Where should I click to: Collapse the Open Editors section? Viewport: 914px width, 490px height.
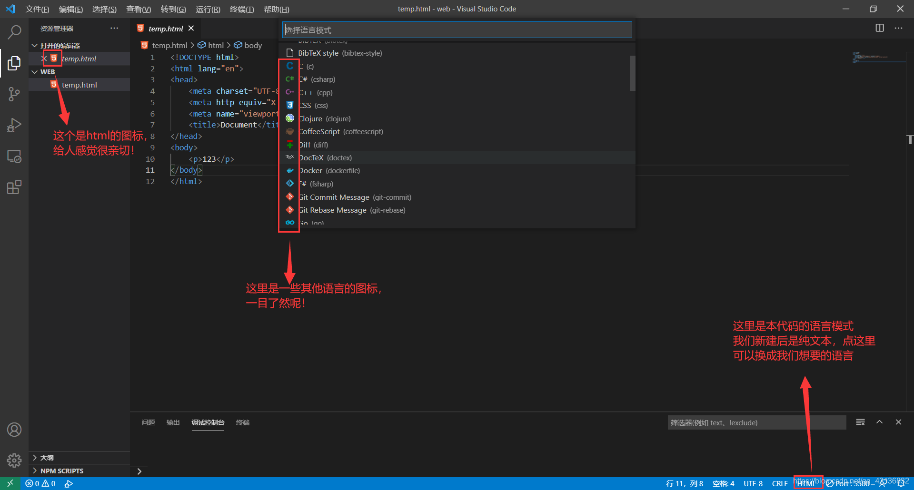coord(79,45)
